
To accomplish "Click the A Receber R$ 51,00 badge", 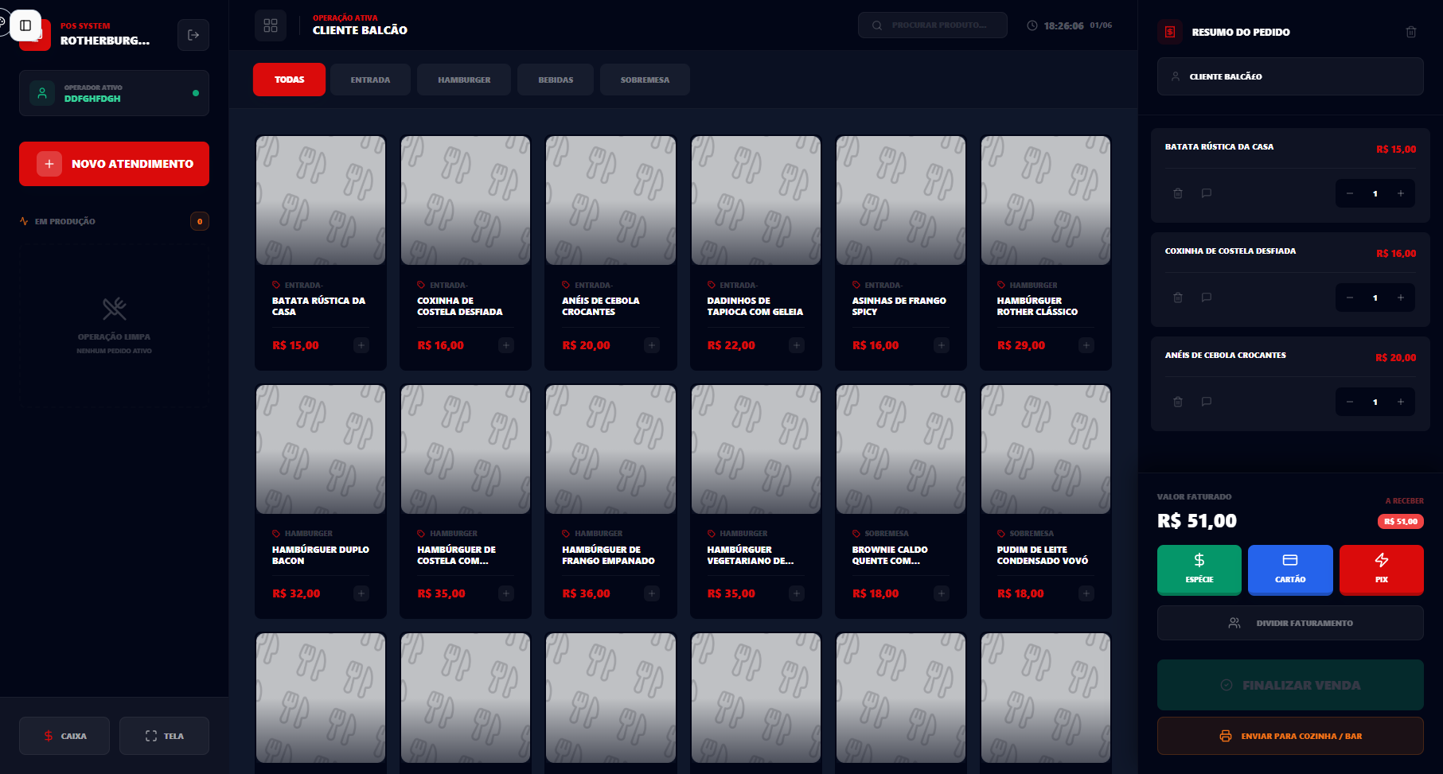I will click(1401, 522).
